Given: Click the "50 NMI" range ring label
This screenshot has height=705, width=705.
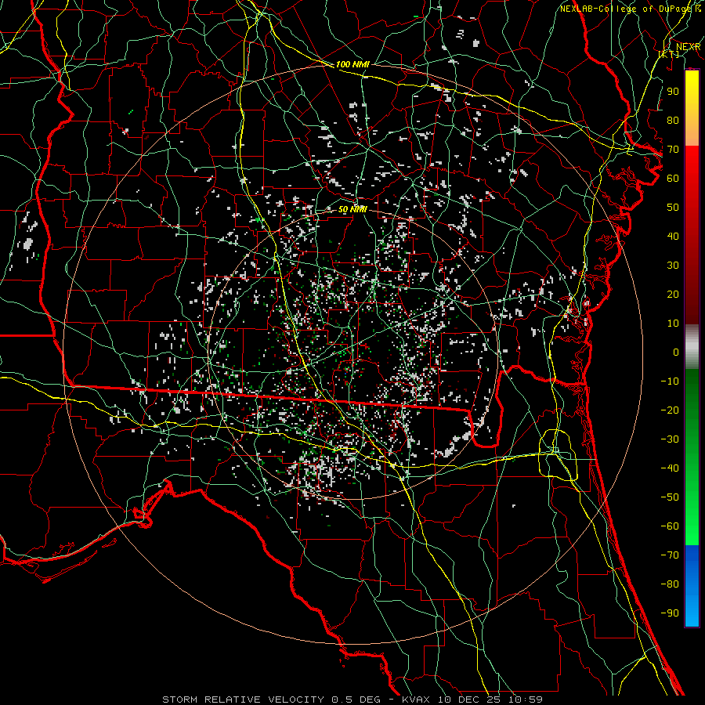Looking at the screenshot, I should click(352, 209).
